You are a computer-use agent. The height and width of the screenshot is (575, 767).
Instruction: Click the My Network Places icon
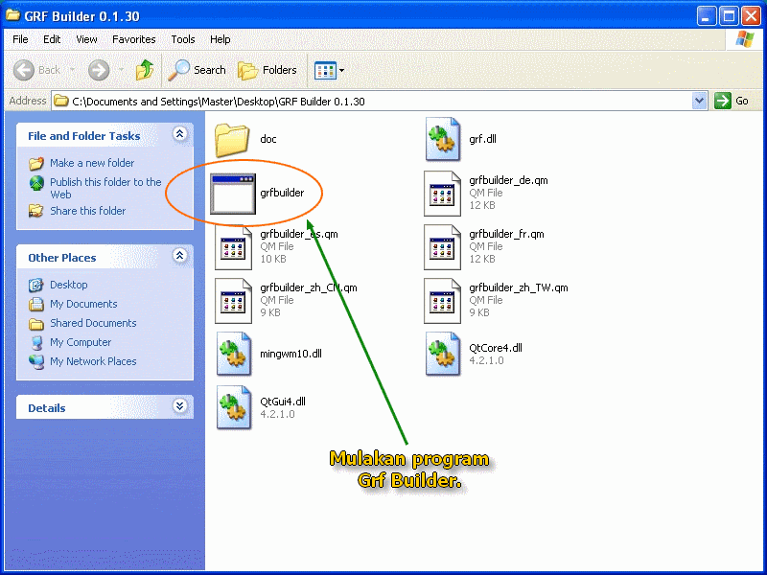coord(35,362)
